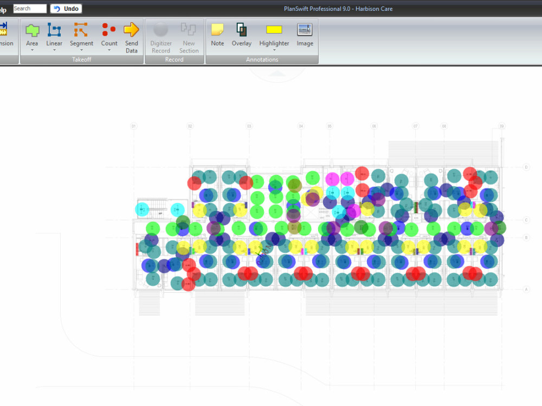
Task: Click the Annotations group label
Action: click(x=262, y=60)
